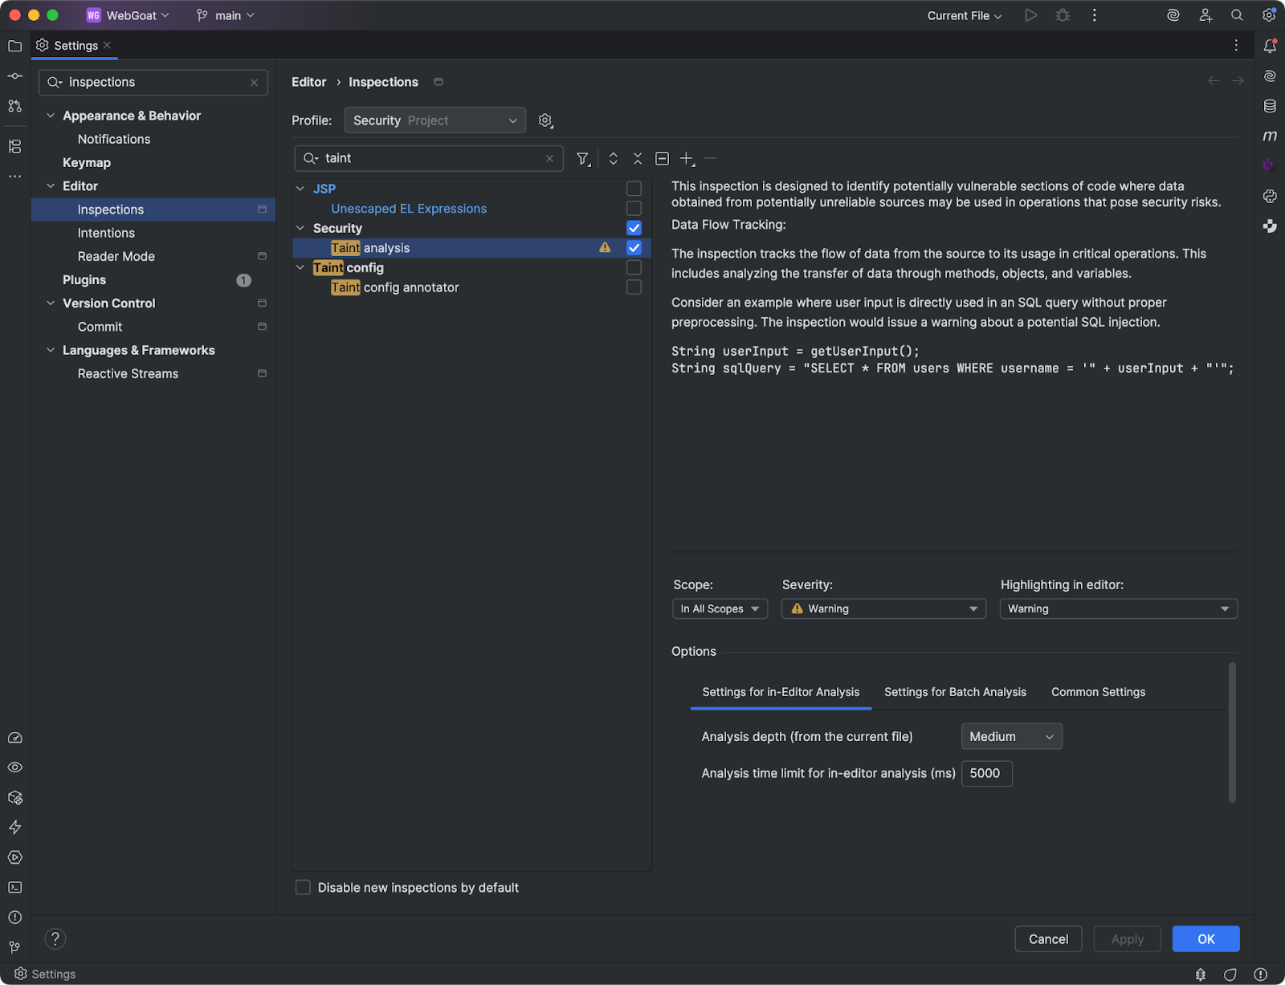Click the help question mark button
1285x985 pixels.
pyautogui.click(x=55, y=938)
